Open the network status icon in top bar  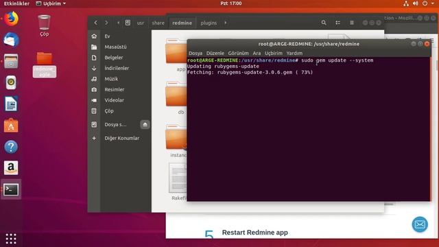pos(406,3)
